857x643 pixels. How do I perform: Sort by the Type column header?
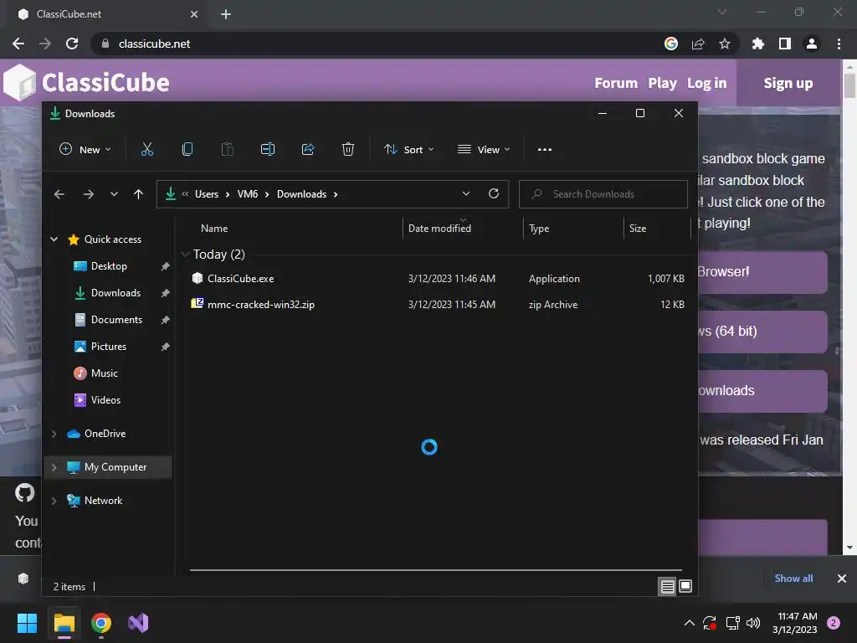pyautogui.click(x=539, y=229)
